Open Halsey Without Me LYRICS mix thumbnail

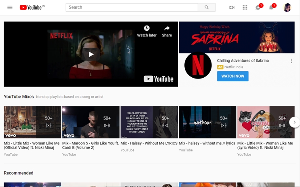(149, 122)
